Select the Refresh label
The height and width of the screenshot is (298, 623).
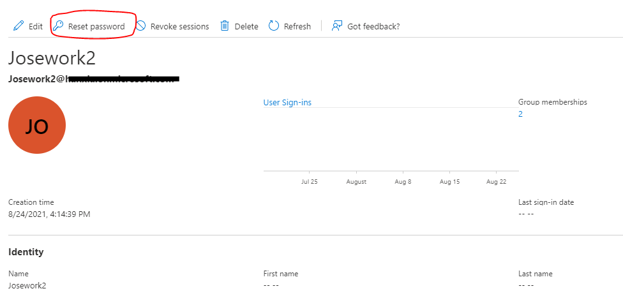click(x=297, y=27)
